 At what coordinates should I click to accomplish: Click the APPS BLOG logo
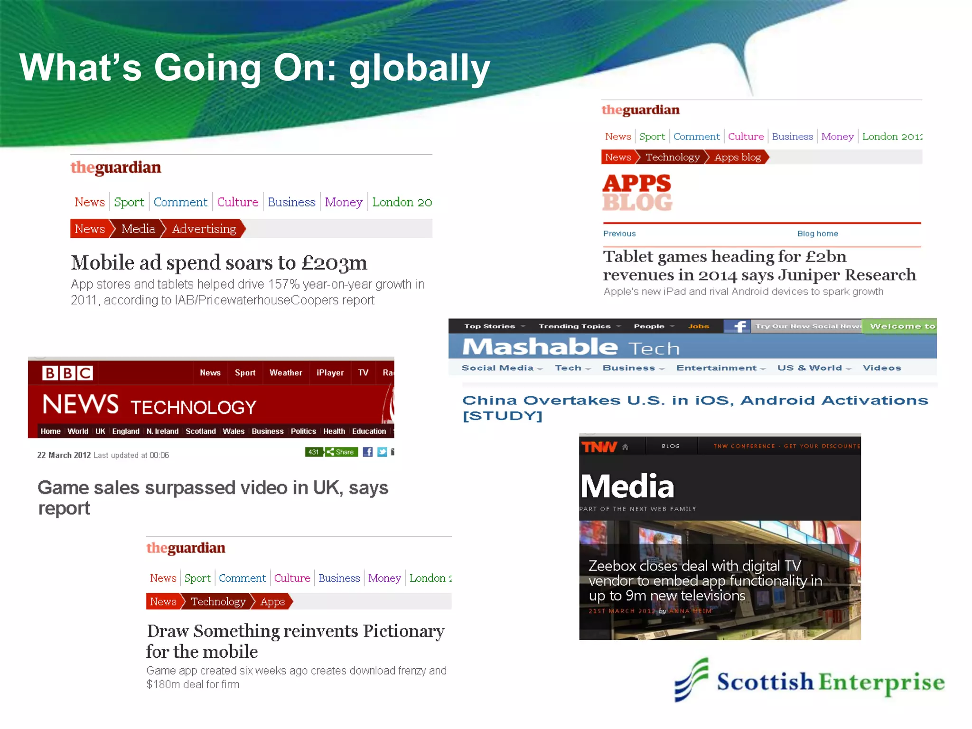[x=637, y=192]
